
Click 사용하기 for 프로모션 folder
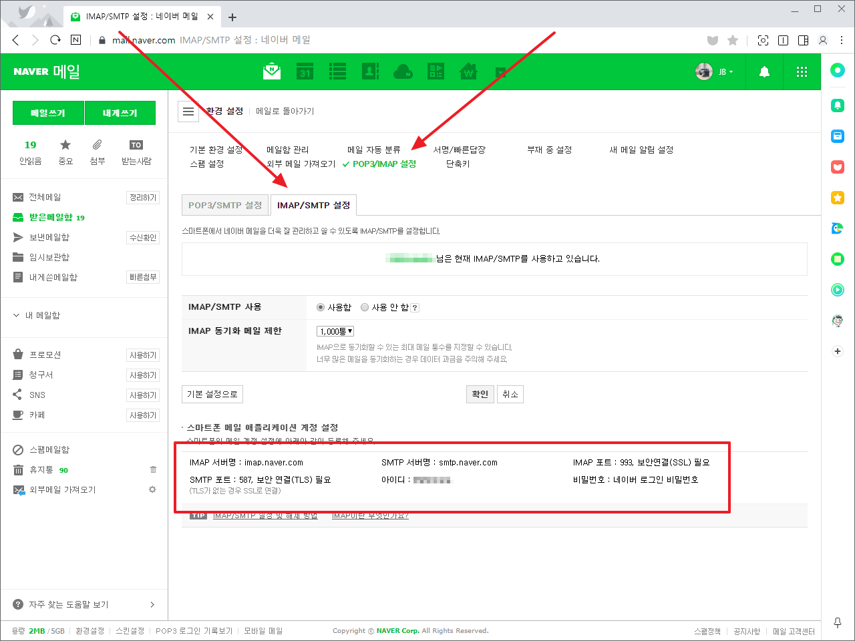pos(143,355)
